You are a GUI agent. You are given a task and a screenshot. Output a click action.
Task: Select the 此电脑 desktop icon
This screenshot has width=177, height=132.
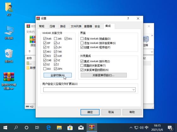9,33
